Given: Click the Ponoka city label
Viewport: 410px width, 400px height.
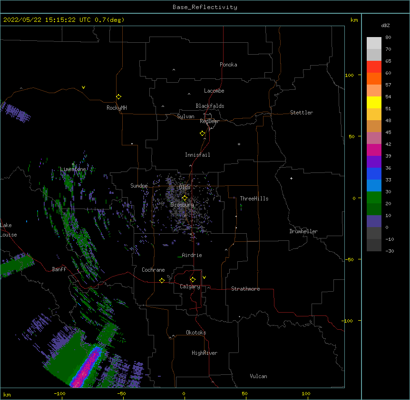Looking at the screenshot, I should point(228,65).
